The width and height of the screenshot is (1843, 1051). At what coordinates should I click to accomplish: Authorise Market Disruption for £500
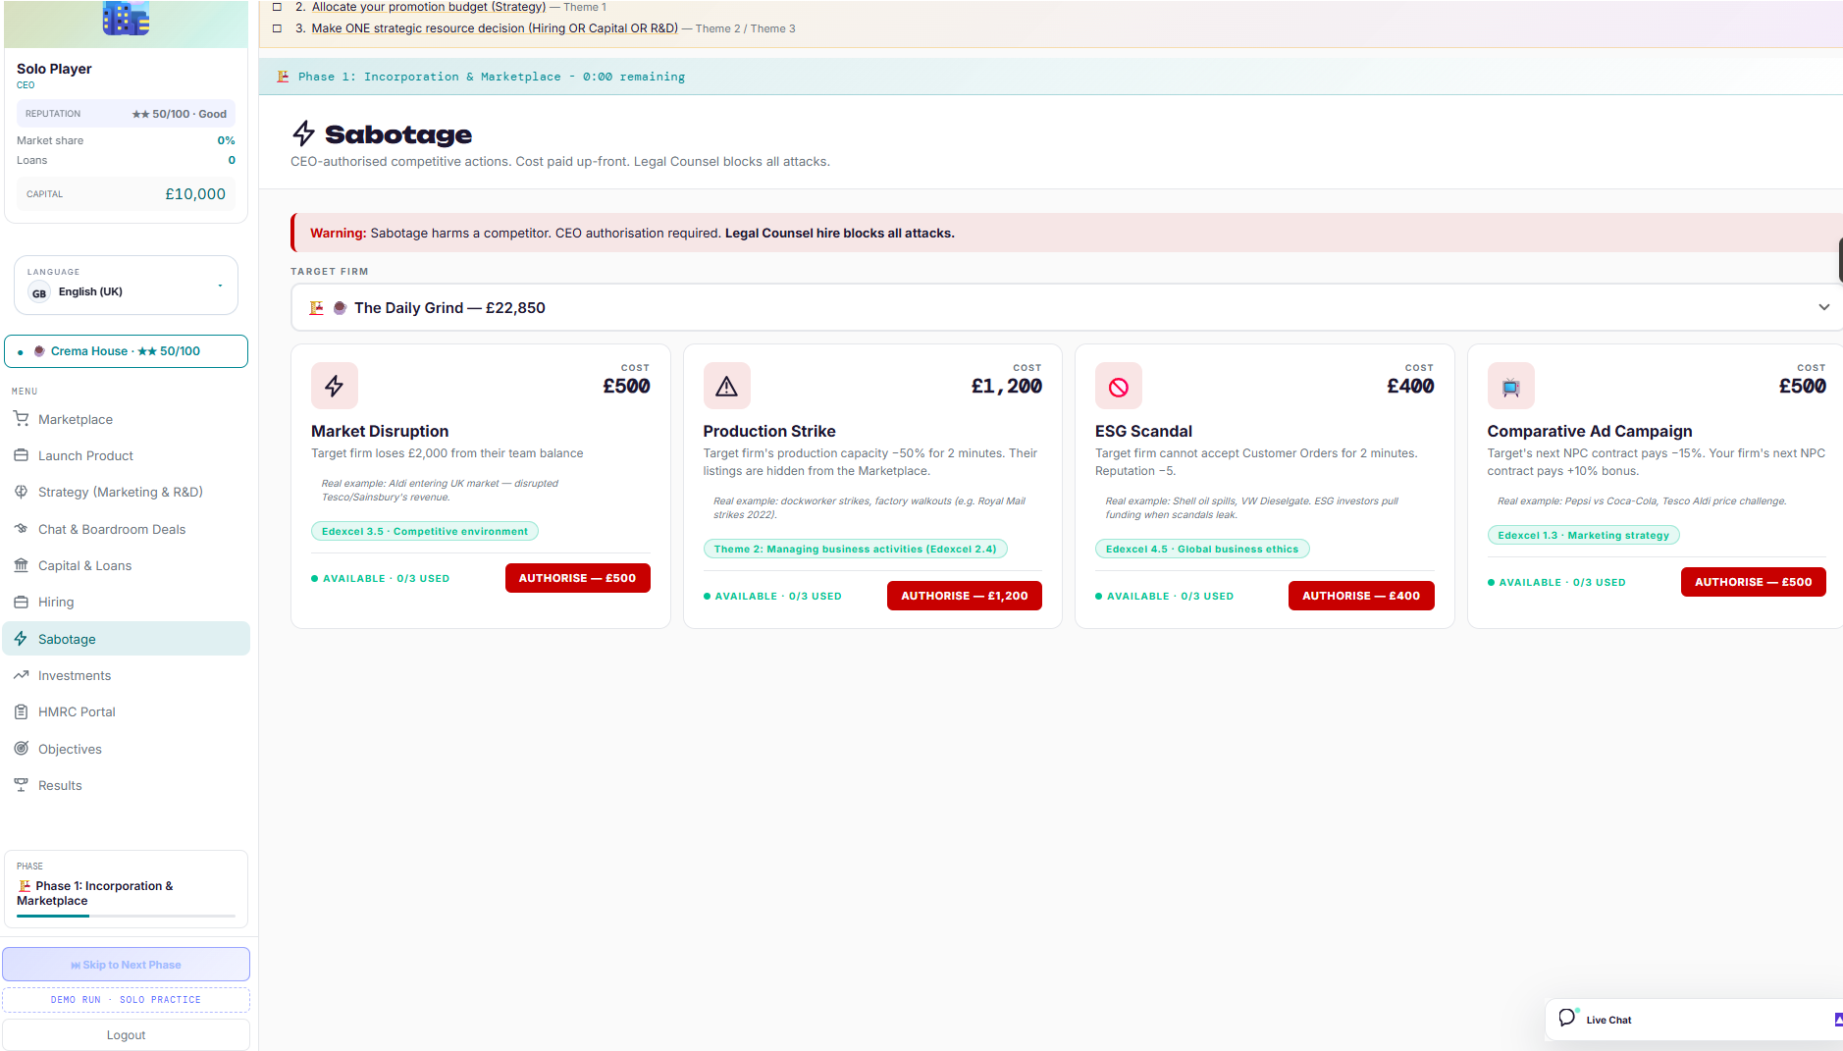577,578
